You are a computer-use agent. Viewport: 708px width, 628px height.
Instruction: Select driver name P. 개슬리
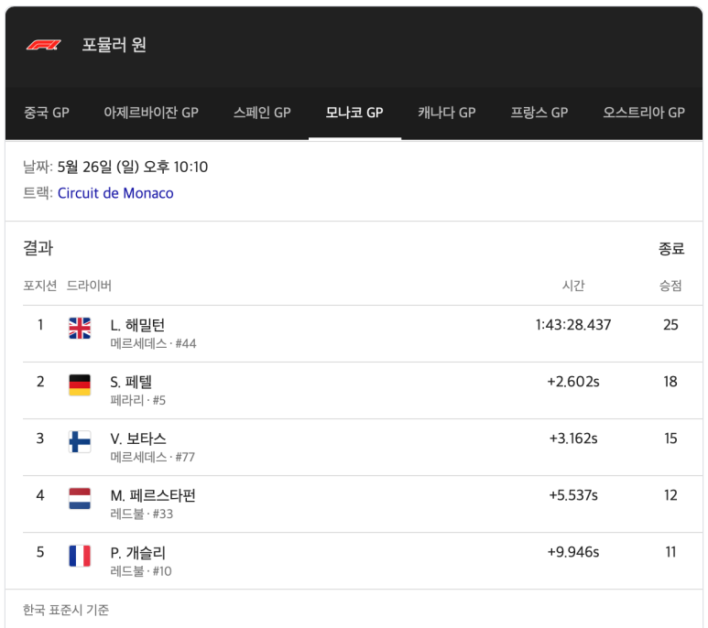point(138,552)
